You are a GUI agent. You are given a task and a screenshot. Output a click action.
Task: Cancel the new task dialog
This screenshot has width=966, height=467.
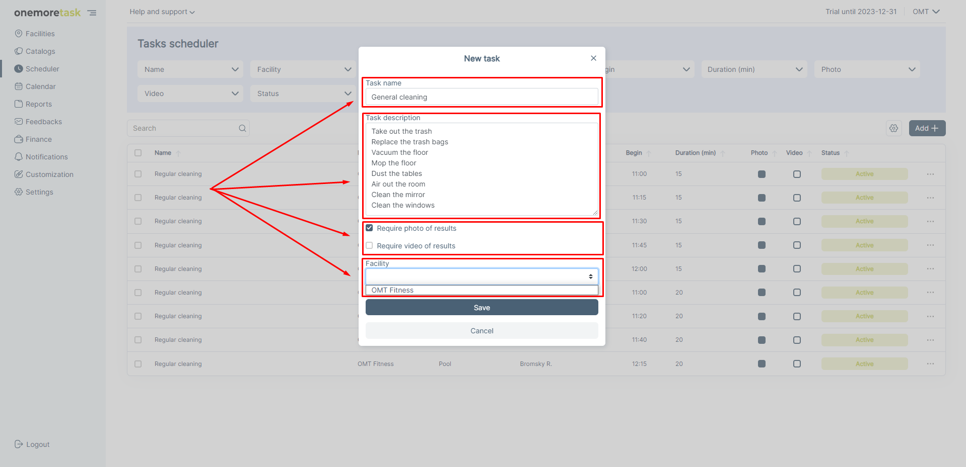coord(482,330)
